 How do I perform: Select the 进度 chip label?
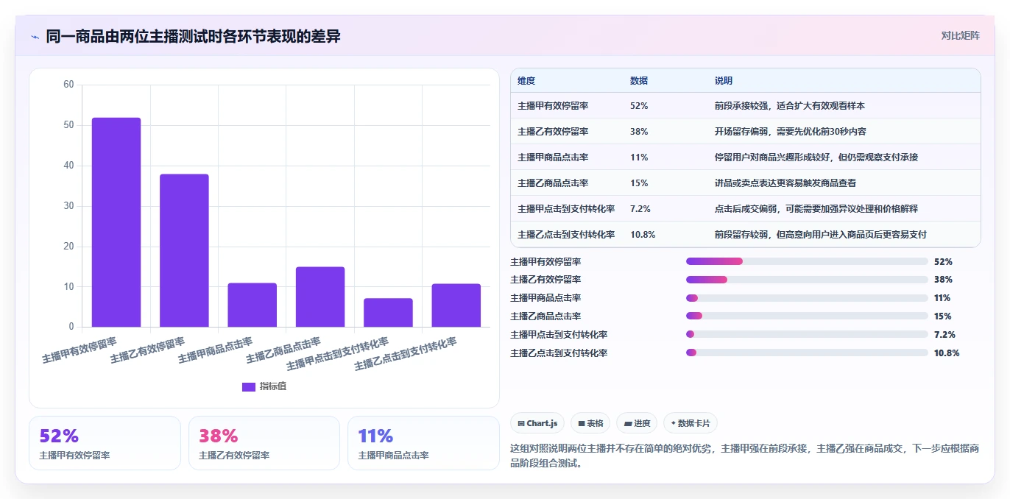pos(642,423)
